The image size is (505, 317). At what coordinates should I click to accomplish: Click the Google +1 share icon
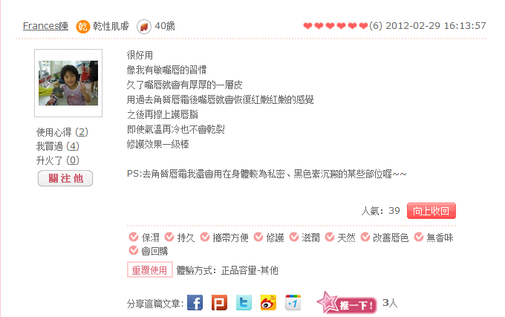[293, 302]
